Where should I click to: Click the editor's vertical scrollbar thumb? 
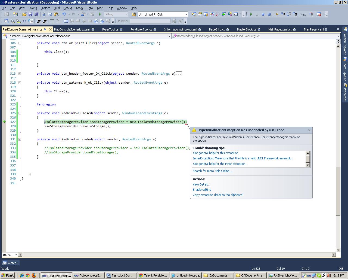[x=338, y=191]
